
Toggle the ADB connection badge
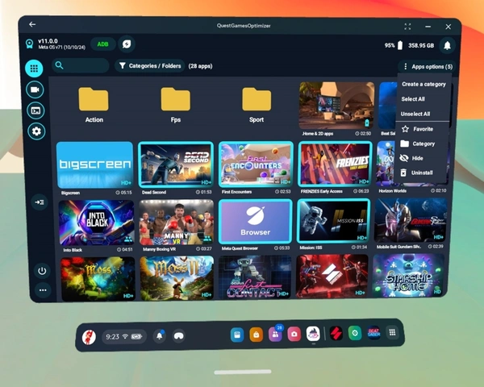click(103, 44)
